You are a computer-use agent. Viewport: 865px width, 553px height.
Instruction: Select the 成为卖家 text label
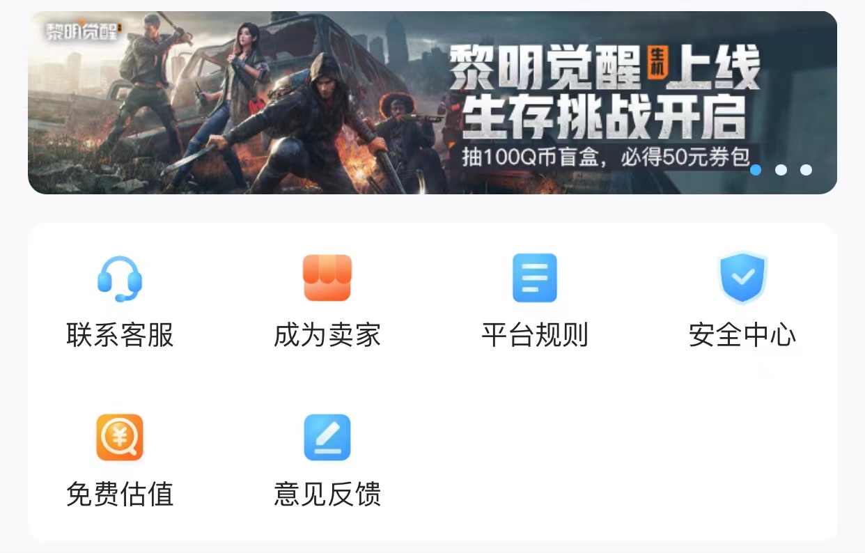(327, 335)
